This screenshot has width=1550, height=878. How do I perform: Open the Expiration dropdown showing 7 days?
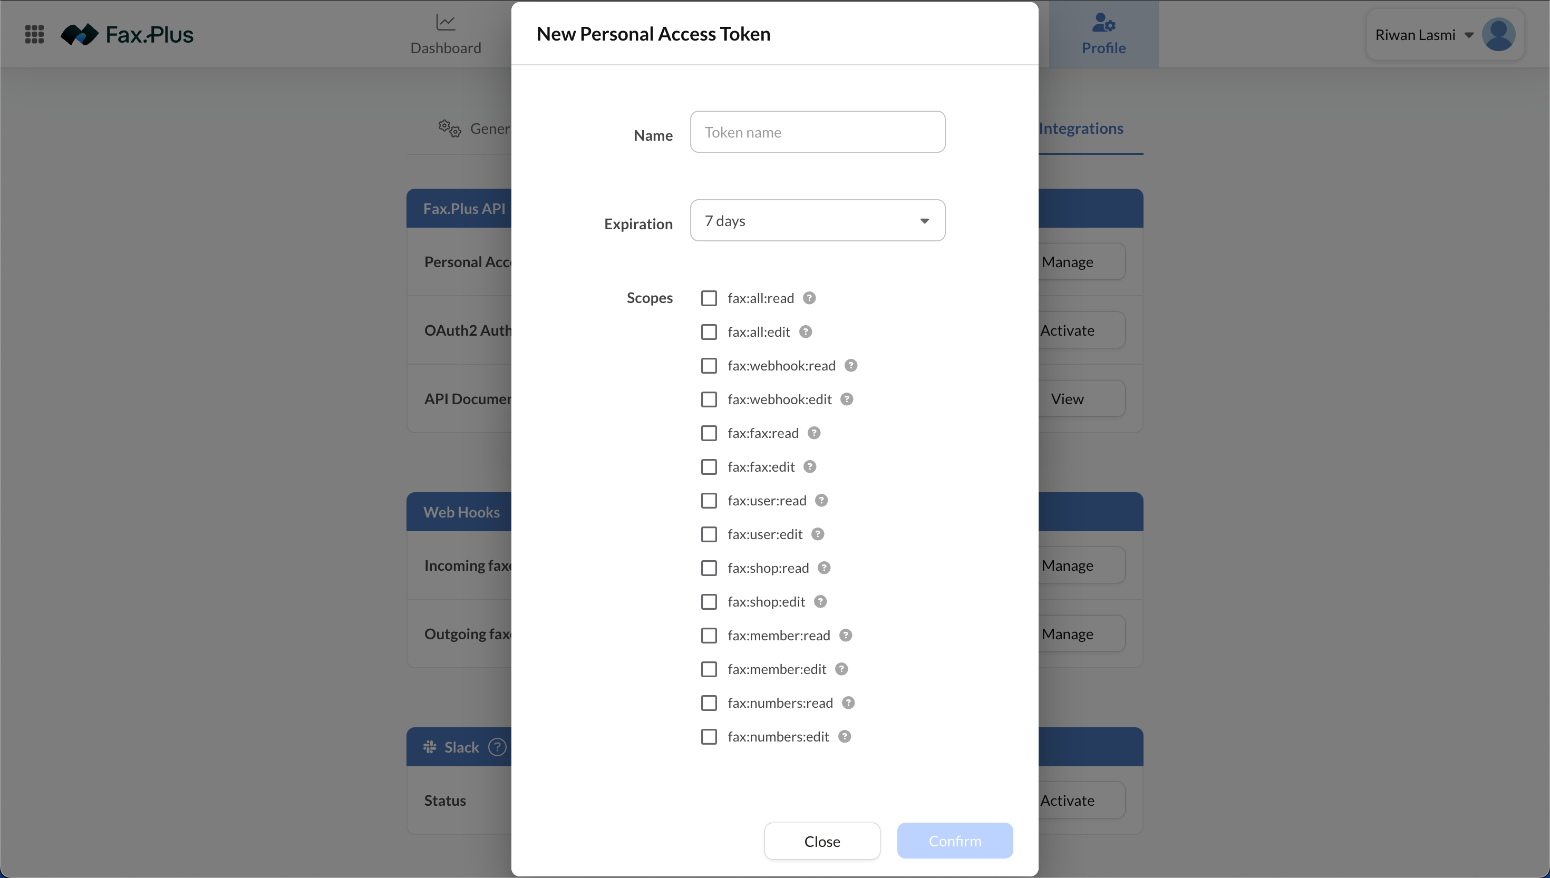pos(817,221)
